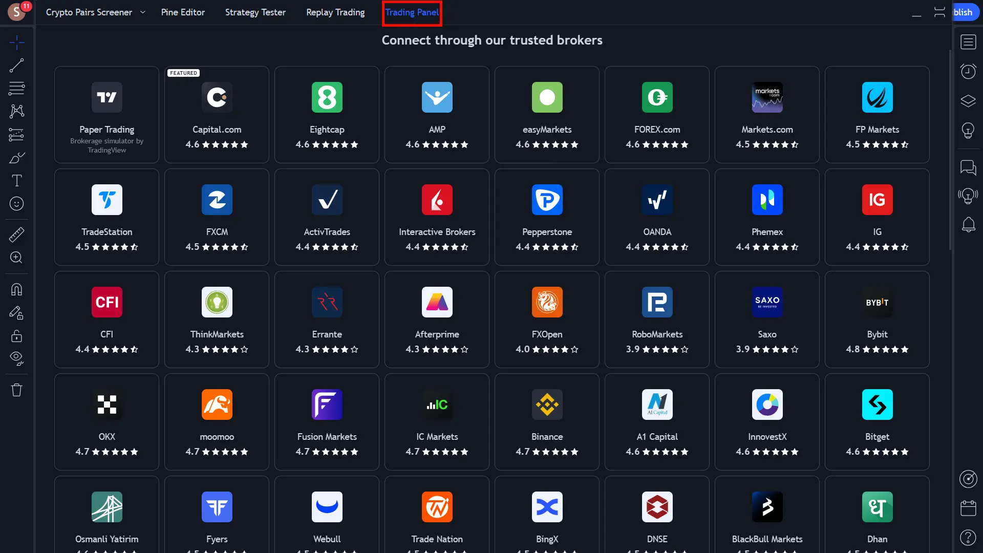
Task: Open the alerts clock icon
Action: (x=968, y=71)
